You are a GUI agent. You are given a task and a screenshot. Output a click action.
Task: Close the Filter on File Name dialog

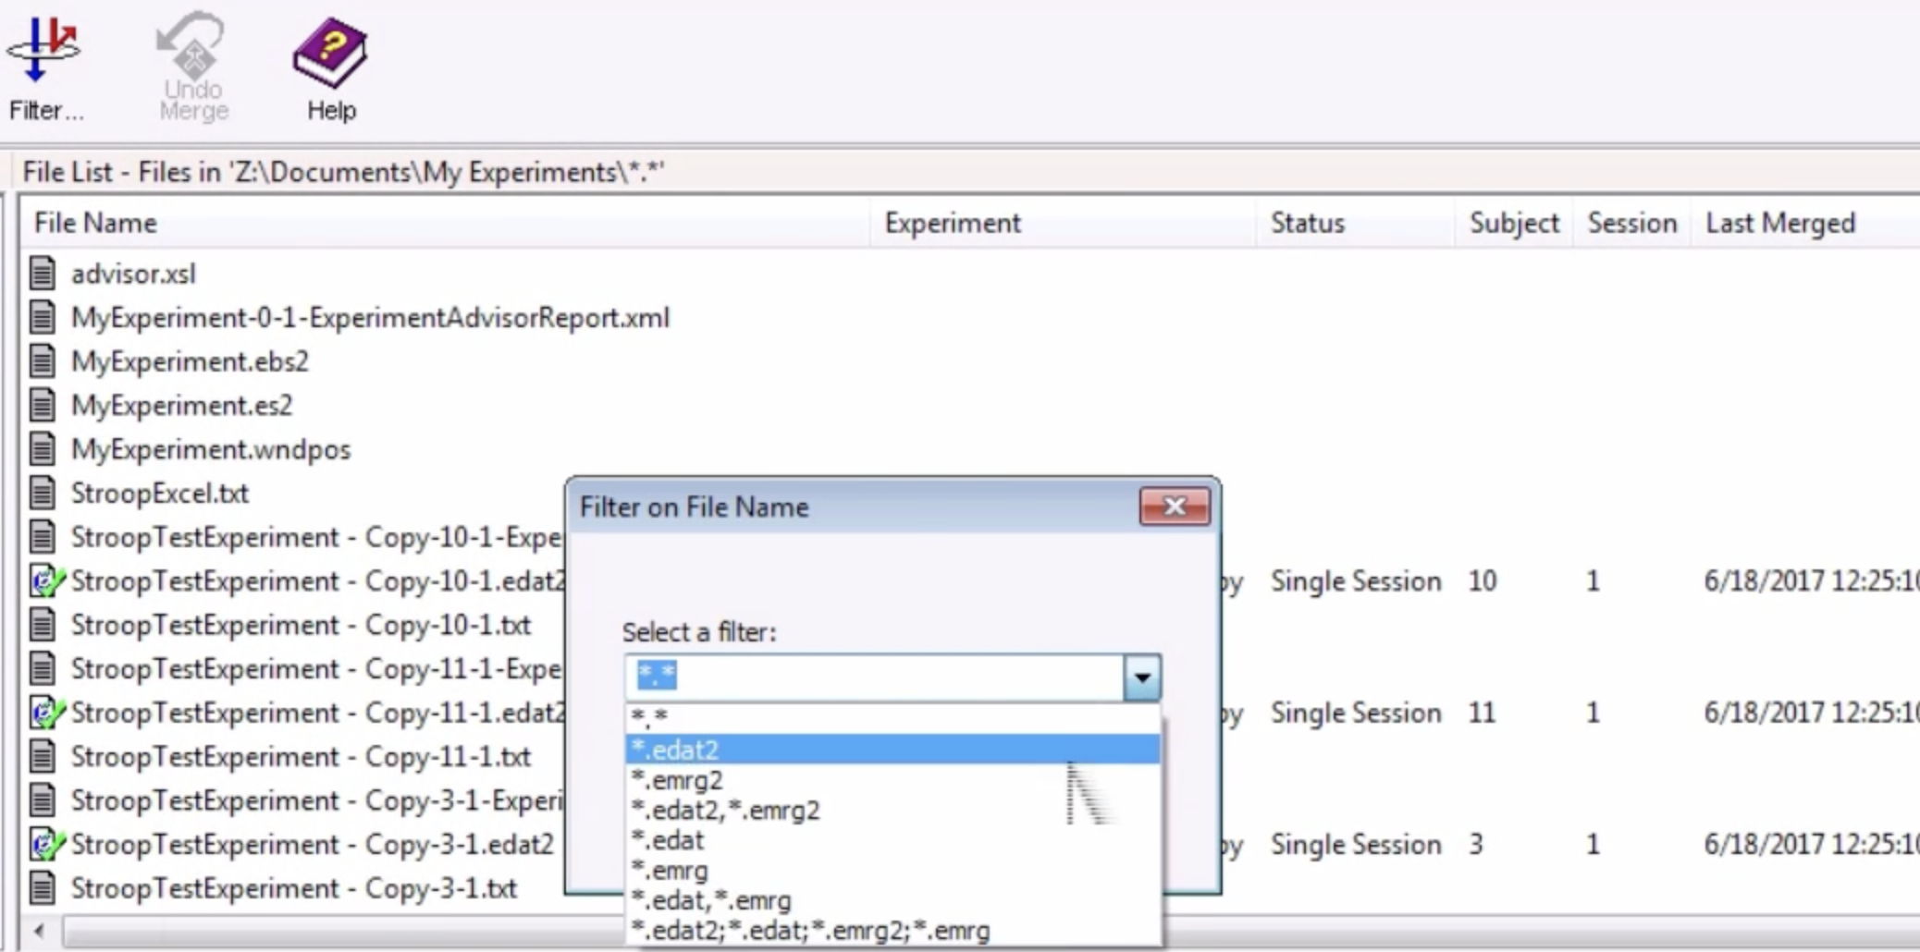tap(1175, 507)
